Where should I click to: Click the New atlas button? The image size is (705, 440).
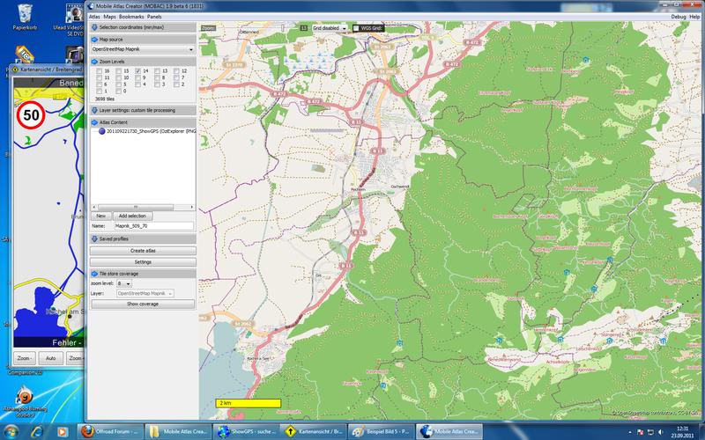[x=100, y=216]
